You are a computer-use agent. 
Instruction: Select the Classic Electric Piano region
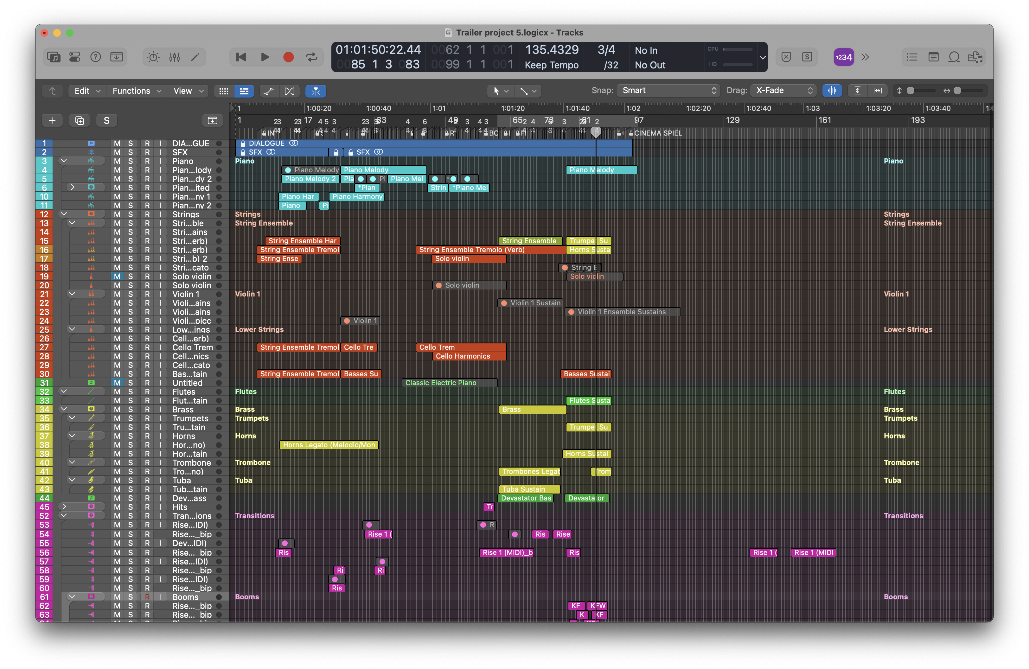click(x=450, y=382)
